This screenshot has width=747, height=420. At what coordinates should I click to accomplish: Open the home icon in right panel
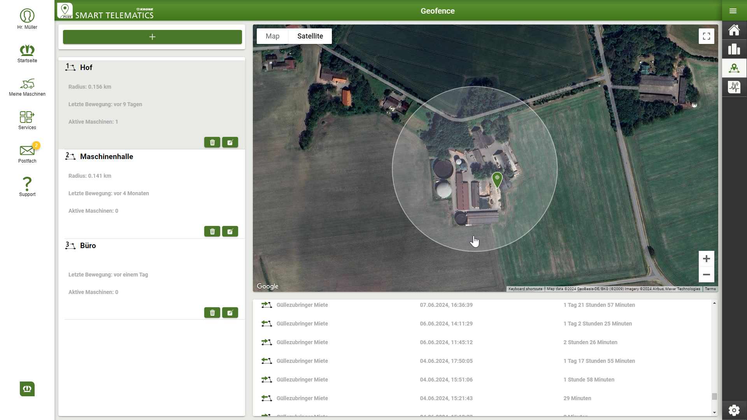734,30
